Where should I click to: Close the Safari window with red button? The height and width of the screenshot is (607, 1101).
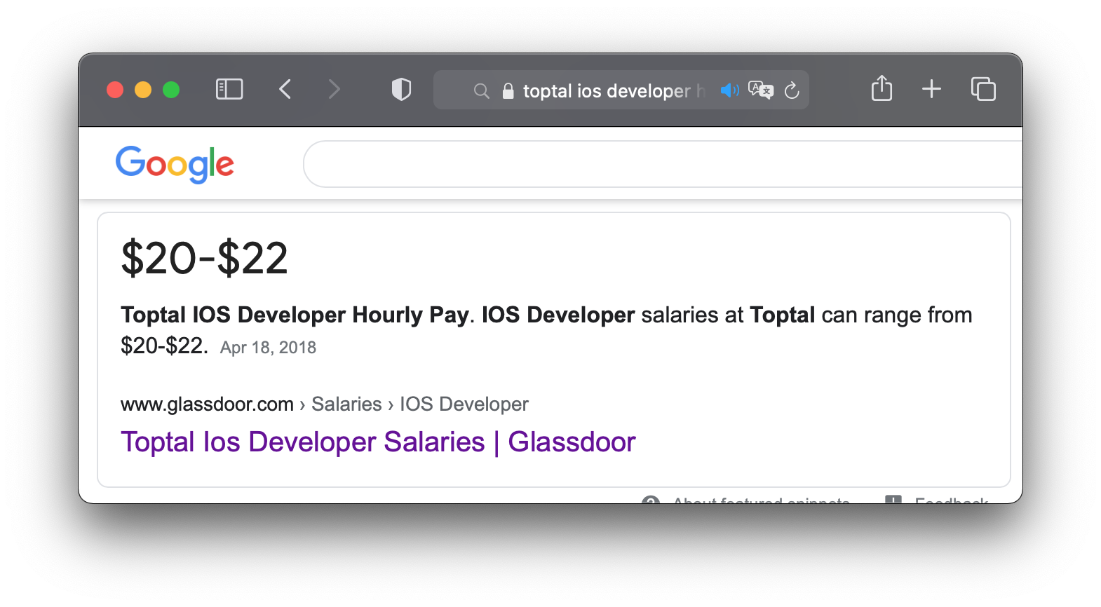coord(115,90)
